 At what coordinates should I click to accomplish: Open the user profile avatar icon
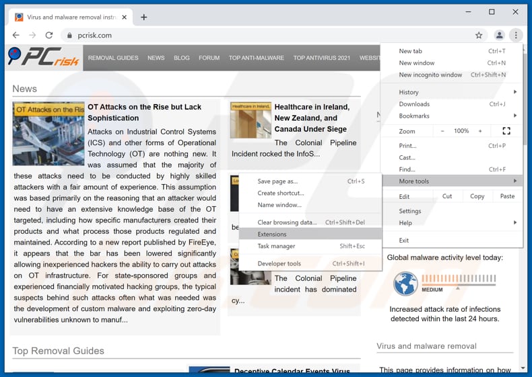coord(499,35)
